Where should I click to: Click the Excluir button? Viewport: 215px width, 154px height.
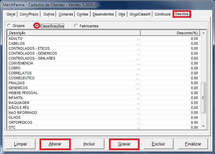click(x=158, y=144)
